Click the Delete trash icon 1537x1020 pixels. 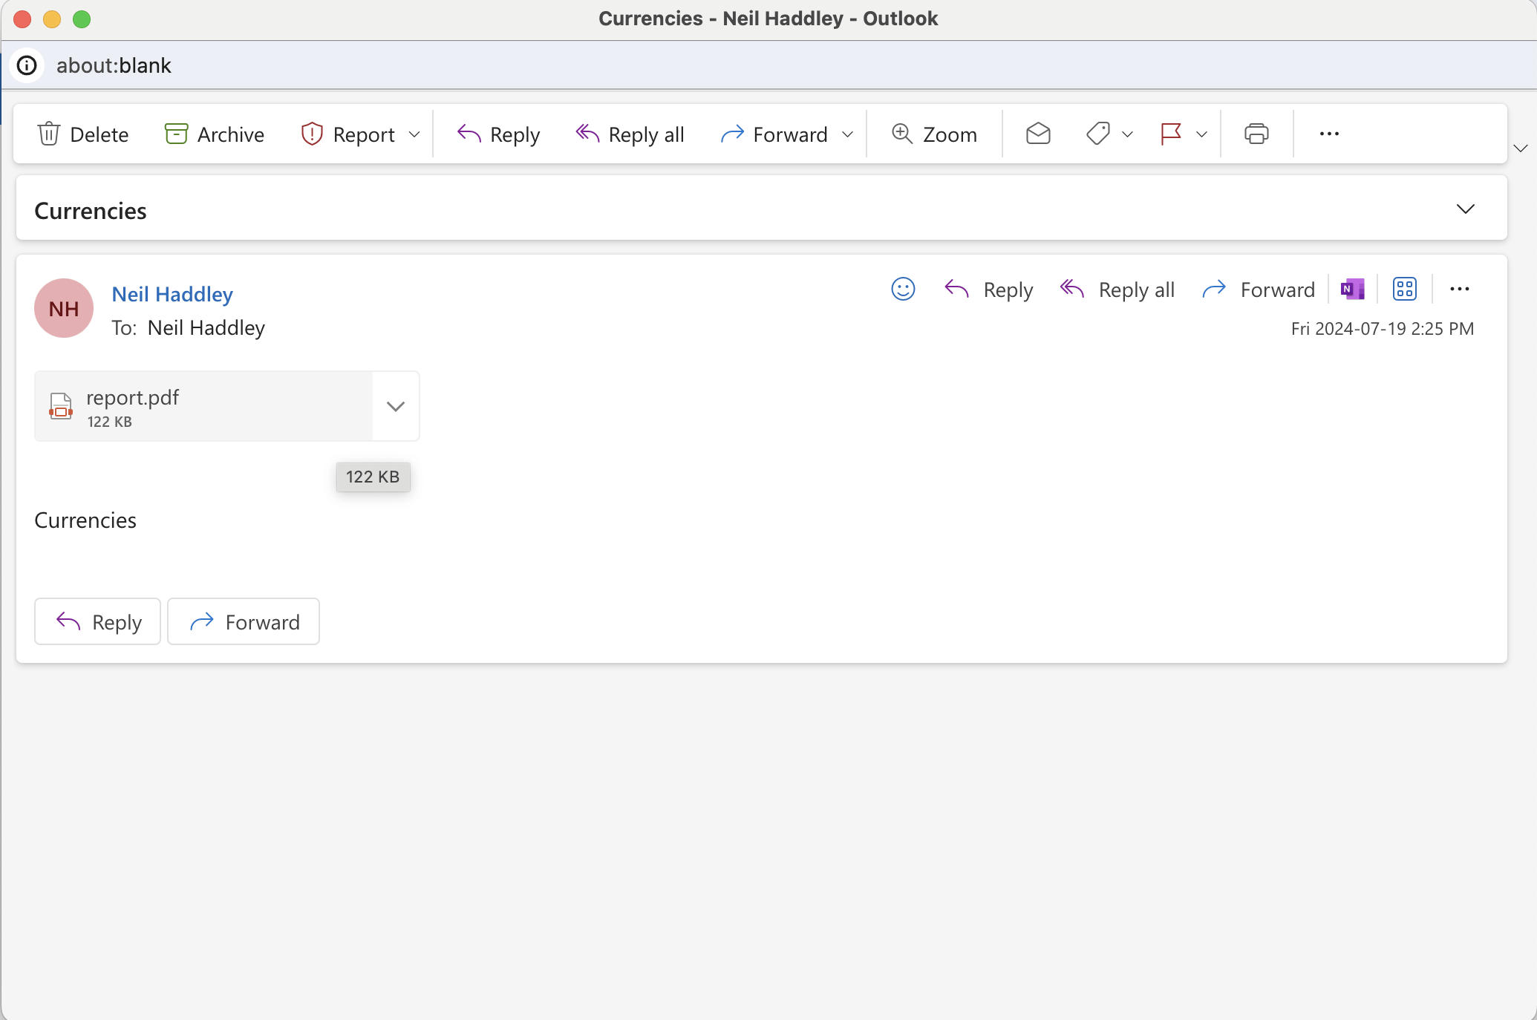(x=49, y=134)
